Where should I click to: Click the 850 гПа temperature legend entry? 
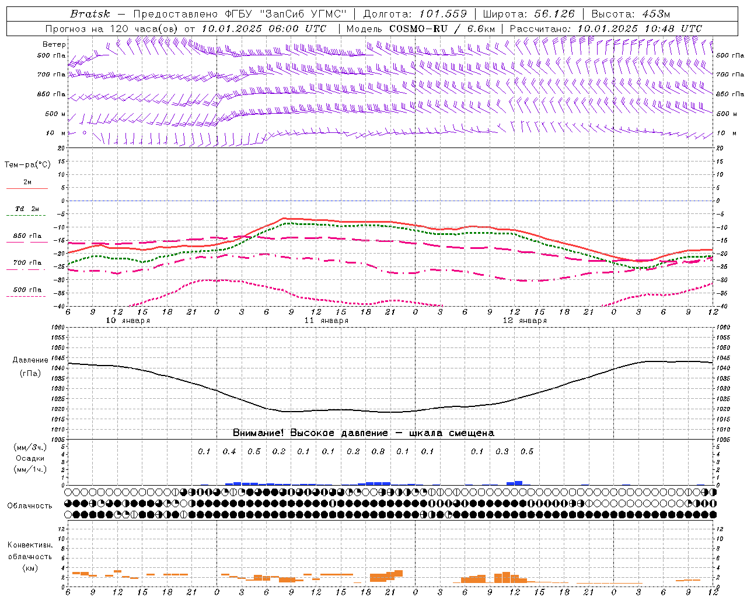click(x=27, y=236)
